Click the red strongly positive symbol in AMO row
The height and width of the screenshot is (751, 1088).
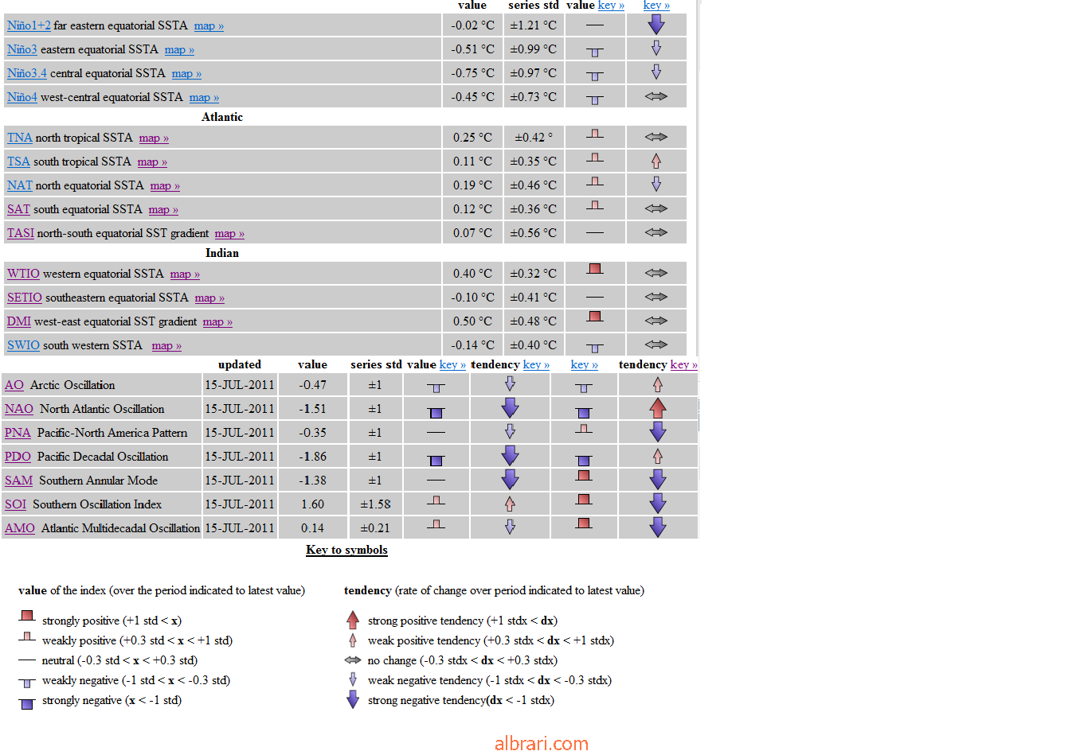click(584, 523)
